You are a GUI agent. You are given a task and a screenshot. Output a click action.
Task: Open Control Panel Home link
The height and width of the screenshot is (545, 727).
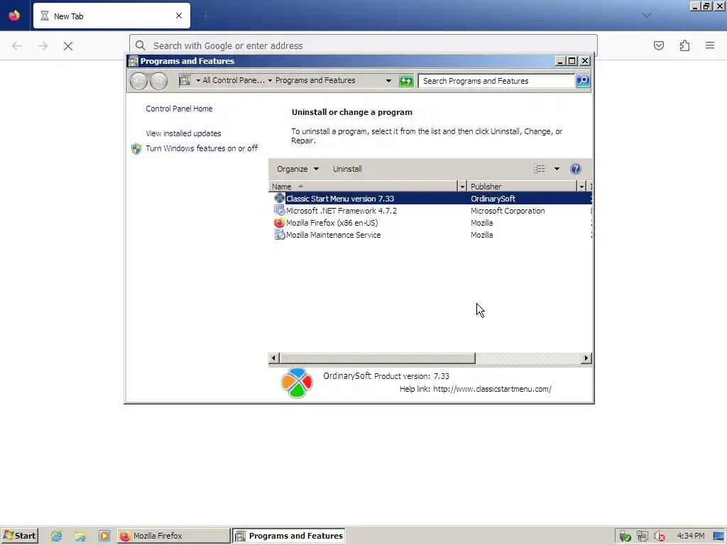click(x=179, y=109)
